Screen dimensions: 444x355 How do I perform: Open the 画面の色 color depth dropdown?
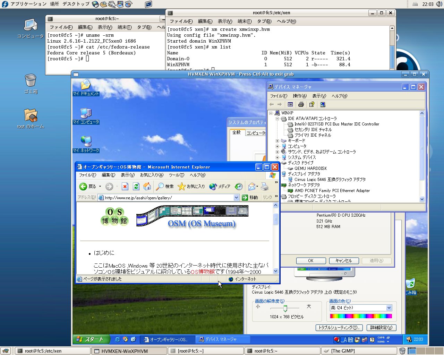pyautogui.click(x=389, y=308)
